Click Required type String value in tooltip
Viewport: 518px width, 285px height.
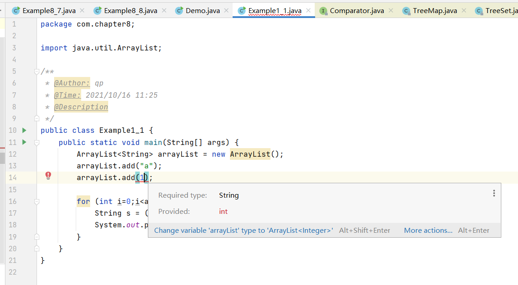(x=229, y=195)
